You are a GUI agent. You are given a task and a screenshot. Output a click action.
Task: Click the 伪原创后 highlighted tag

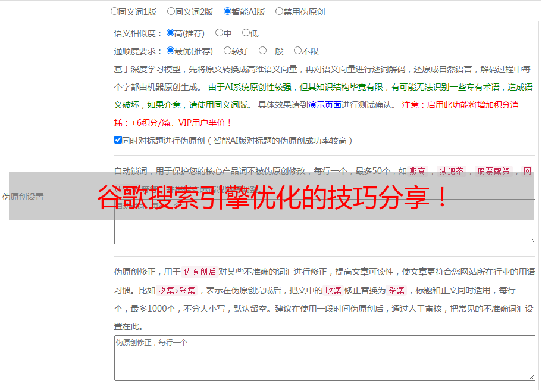coord(200,272)
